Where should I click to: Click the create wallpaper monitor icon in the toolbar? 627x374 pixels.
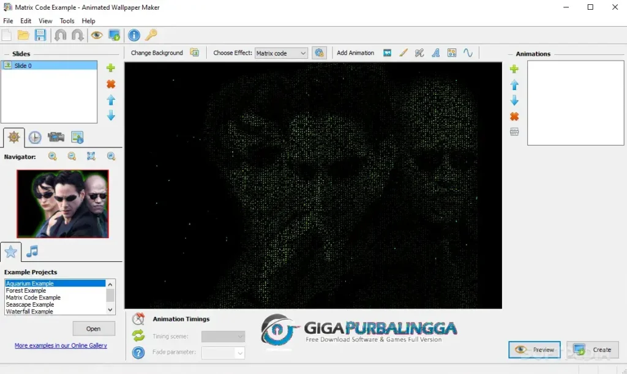114,35
